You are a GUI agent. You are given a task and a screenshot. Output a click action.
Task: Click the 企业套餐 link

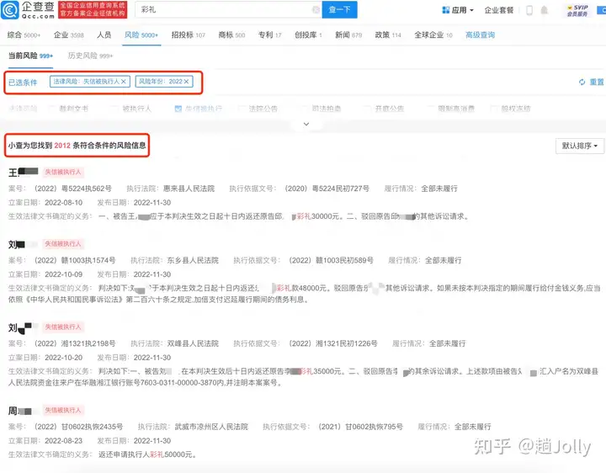click(498, 10)
